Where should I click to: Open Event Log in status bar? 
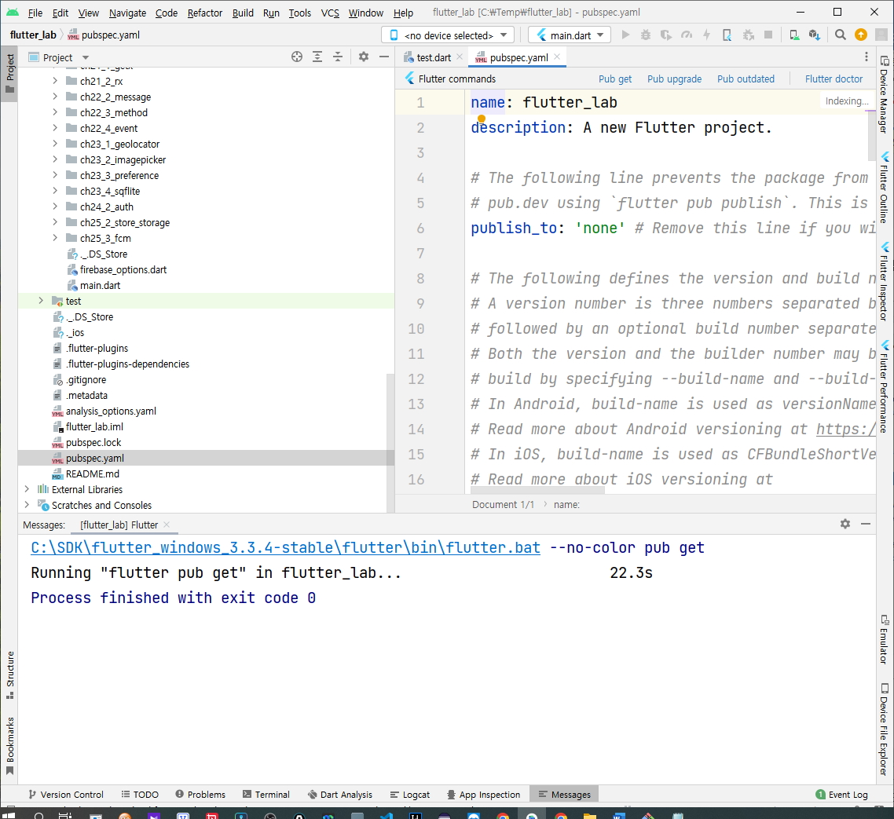point(841,794)
